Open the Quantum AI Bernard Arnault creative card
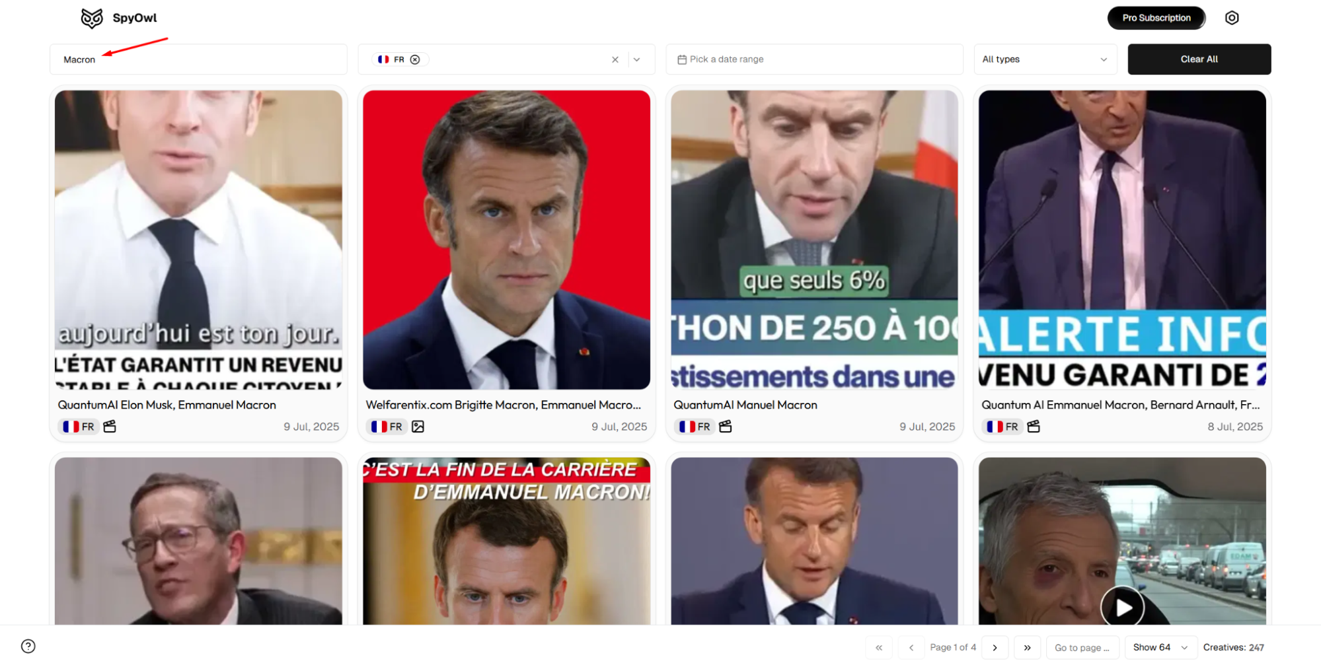The height and width of the screenshot is (667, 1321). (1122, 264)
